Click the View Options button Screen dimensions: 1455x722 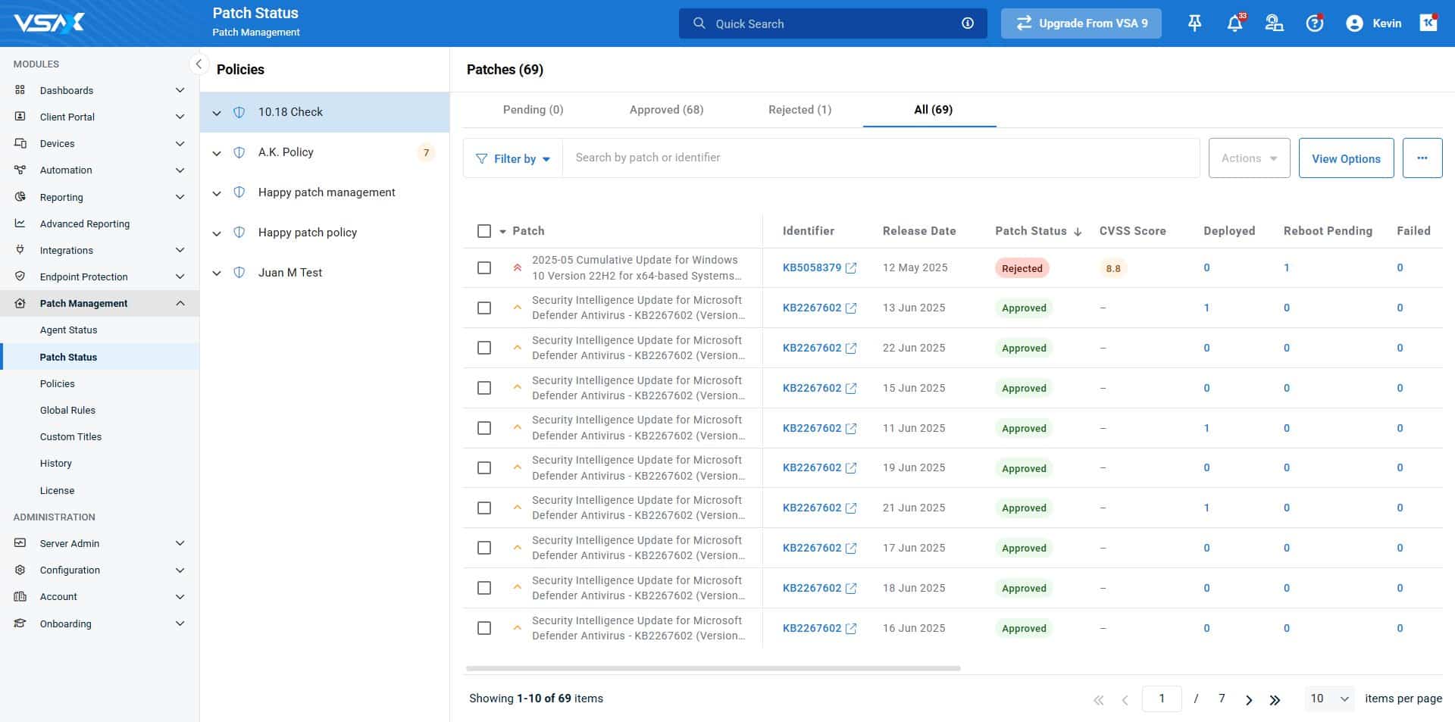tap(1346, 158)
